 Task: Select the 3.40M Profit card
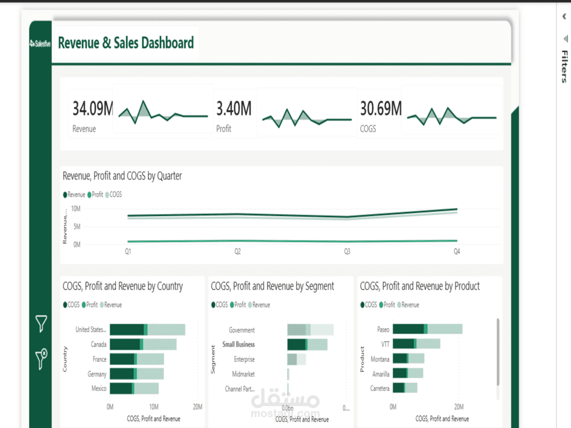click(x=234, y=115)
